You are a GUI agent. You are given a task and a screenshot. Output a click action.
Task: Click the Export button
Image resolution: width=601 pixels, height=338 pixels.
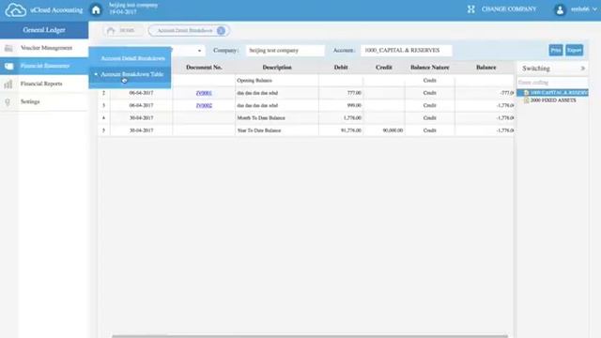click(574, 50)
